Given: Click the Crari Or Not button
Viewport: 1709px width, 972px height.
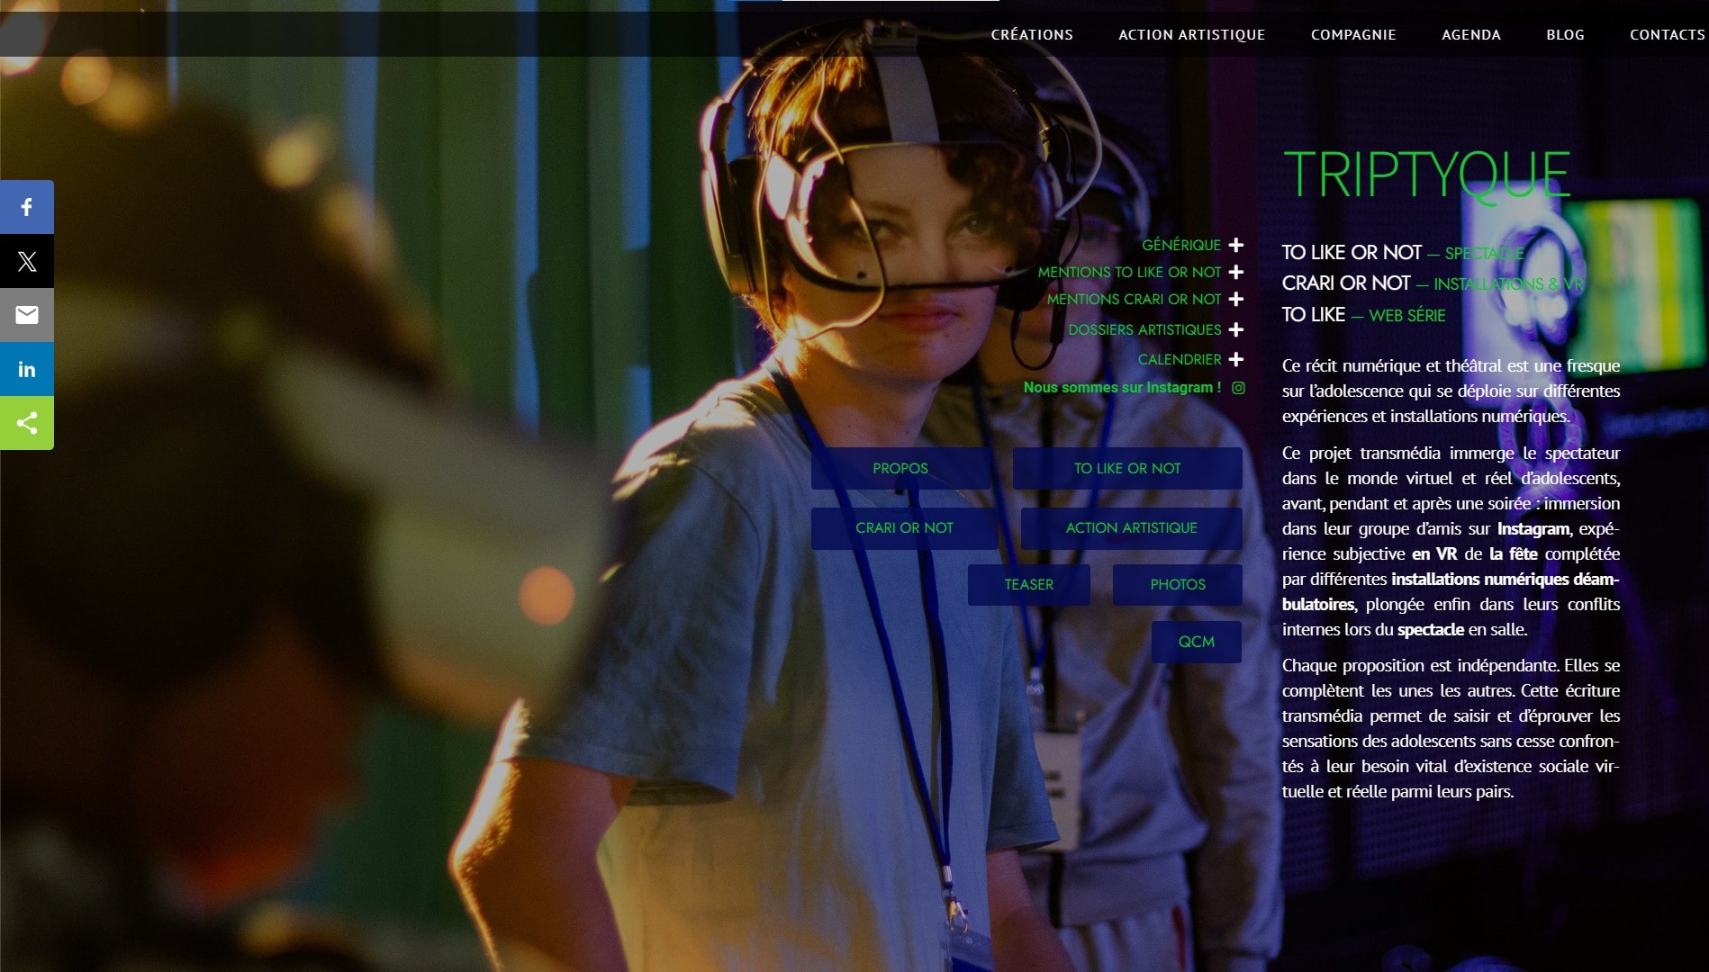Looking at the screenshot, I should coord(904,528).
